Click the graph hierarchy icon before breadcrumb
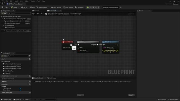 pyautogui.click(x=46, y=14)
